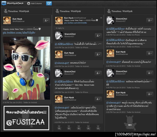Click the '4:53 PM Tue Jan 24 2012' timestamp

pos(116,112)
